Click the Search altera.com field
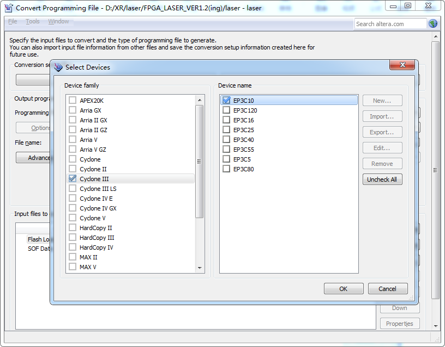 [390, 24]
